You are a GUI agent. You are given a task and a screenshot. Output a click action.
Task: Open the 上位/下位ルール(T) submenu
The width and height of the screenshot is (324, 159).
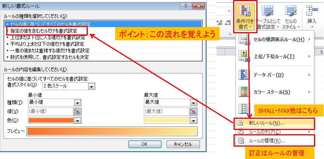click(275, 56)
